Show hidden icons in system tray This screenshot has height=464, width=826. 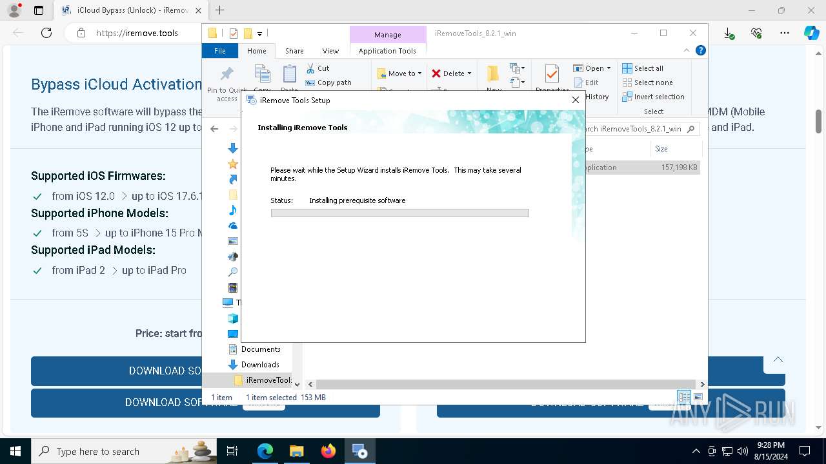coord(696,451)
